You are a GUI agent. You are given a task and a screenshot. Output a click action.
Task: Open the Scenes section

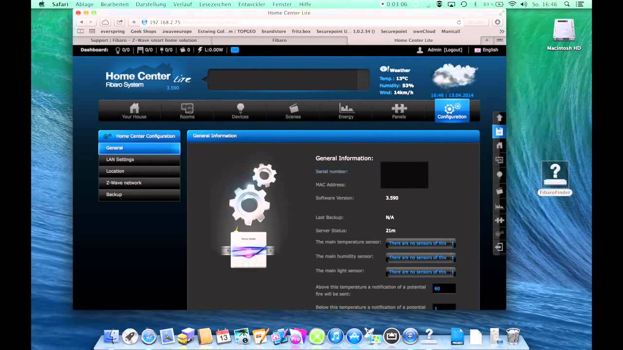tap(293, 111)
